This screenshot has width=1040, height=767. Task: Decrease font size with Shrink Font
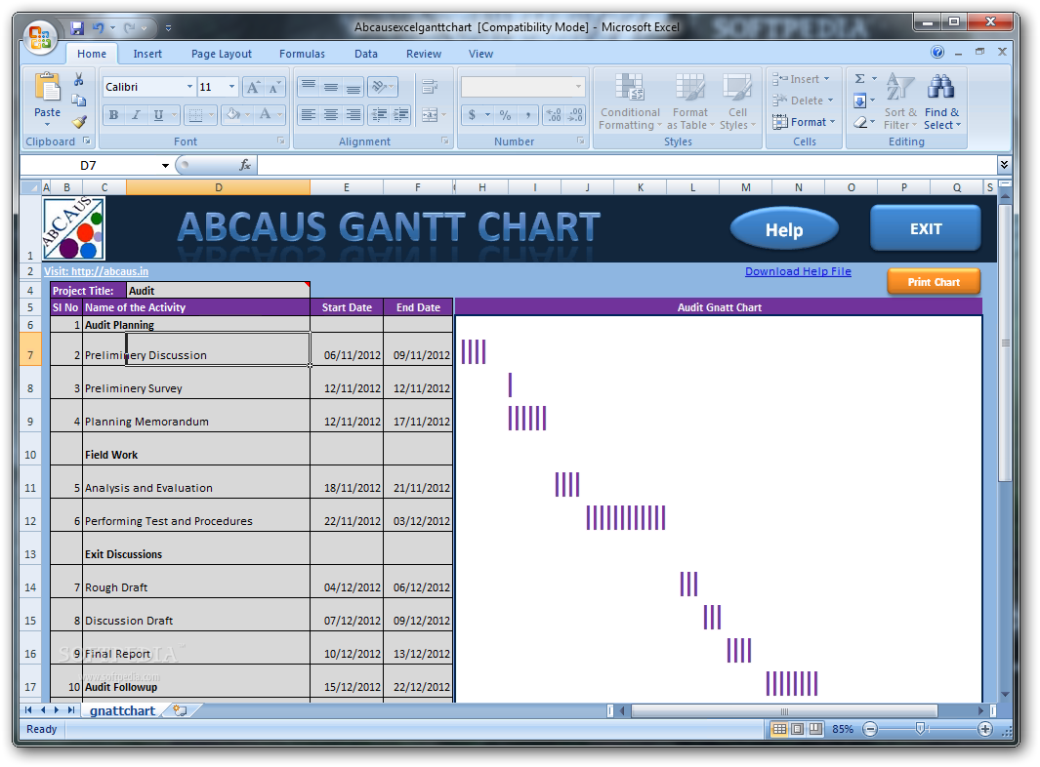274,87
